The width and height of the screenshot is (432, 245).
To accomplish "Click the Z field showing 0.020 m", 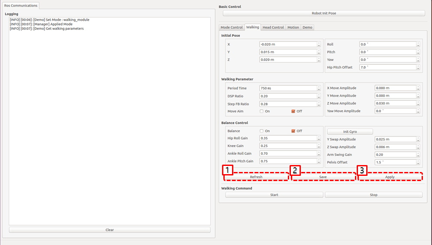I will [288, 60].
